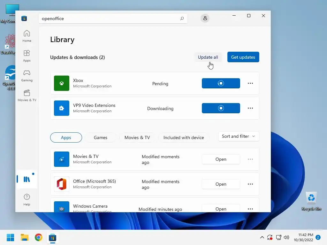The image size is (327, 245).
Task: Click the search box containing openoffice
Action: (x=113, y=18)
